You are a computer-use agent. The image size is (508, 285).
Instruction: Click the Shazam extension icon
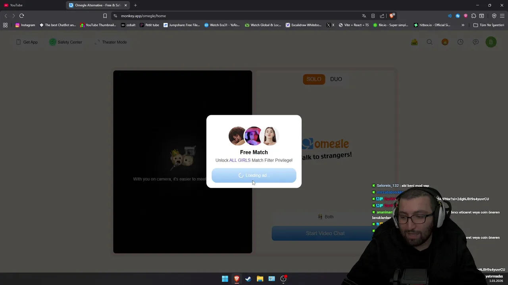tap(458, 16)
